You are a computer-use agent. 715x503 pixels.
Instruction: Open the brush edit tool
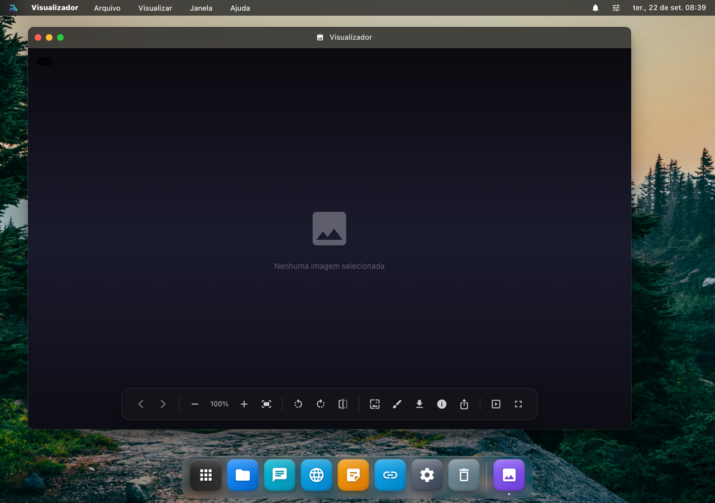[x=397, y=404]
